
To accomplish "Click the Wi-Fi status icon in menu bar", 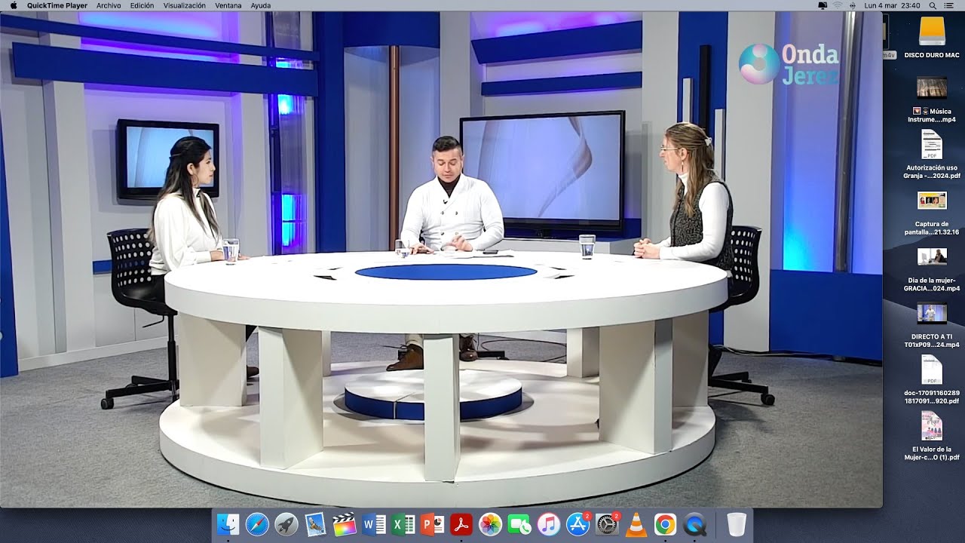I will (x=838, y=5).
